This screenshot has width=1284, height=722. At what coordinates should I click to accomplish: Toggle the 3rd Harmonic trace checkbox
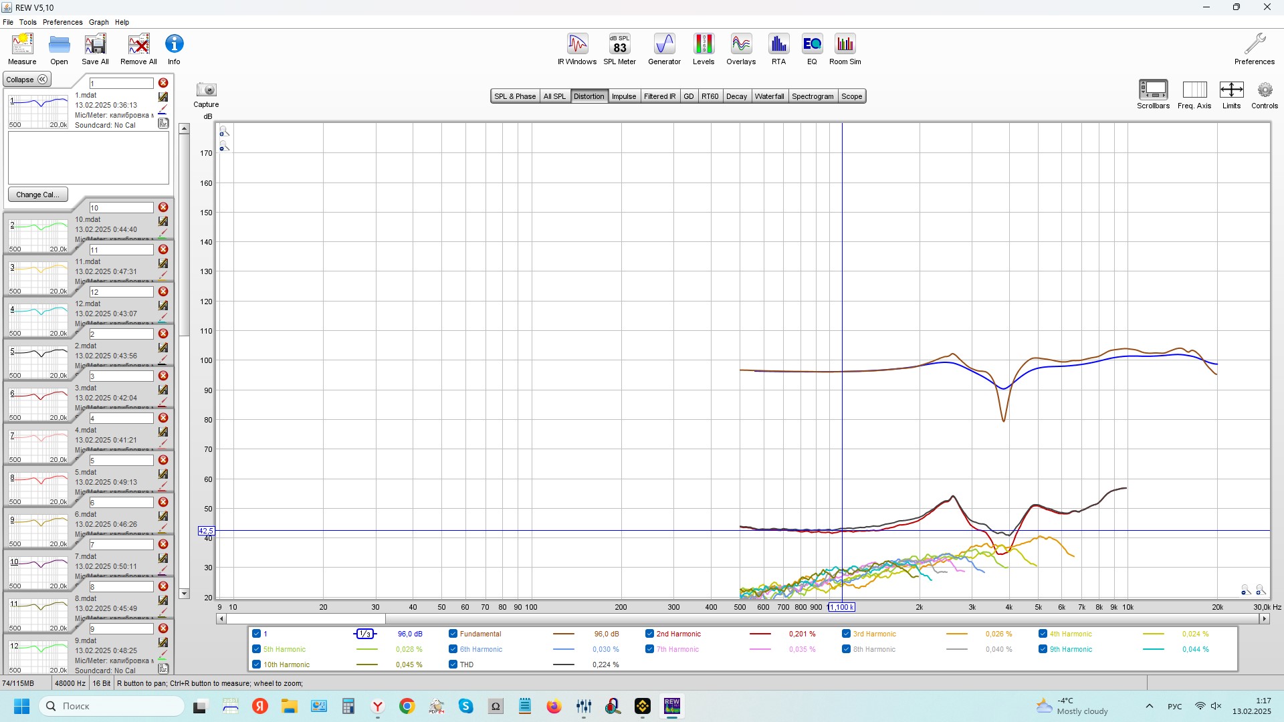click(x=846, y=634)
